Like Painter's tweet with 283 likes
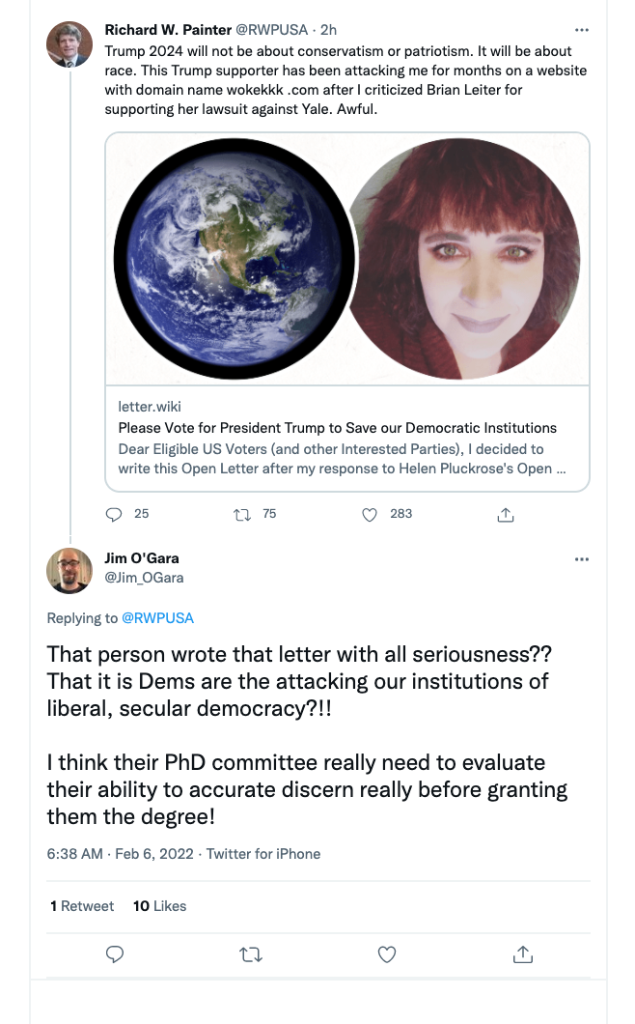 point(370,515)
